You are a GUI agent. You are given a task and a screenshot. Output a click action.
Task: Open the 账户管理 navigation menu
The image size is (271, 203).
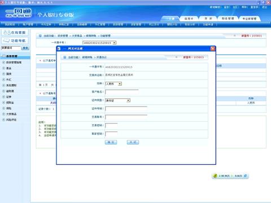pyautogui.click(x=28, y=24)
